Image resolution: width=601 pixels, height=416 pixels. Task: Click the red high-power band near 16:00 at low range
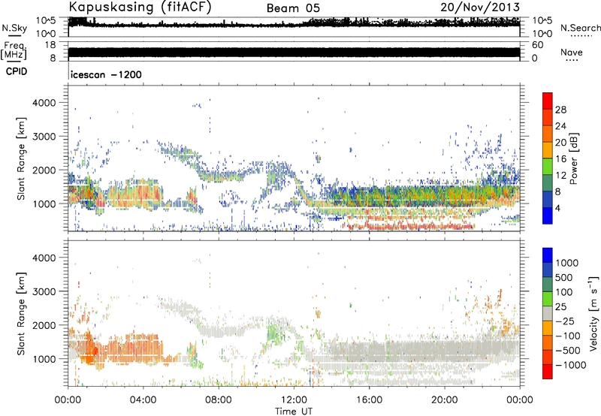[x=410, y=226]
